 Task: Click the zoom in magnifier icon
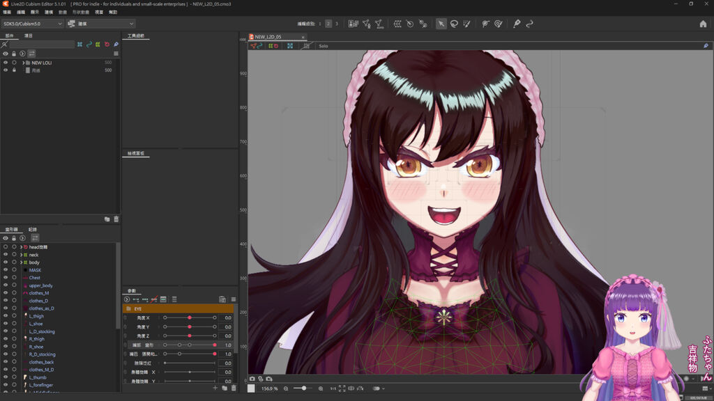[321, 388]
